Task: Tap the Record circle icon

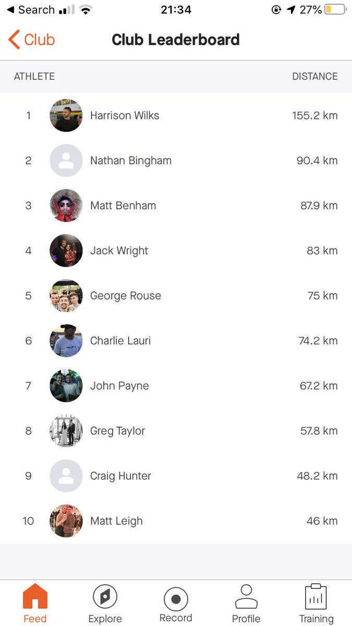Action: click(x=176, y=599)
